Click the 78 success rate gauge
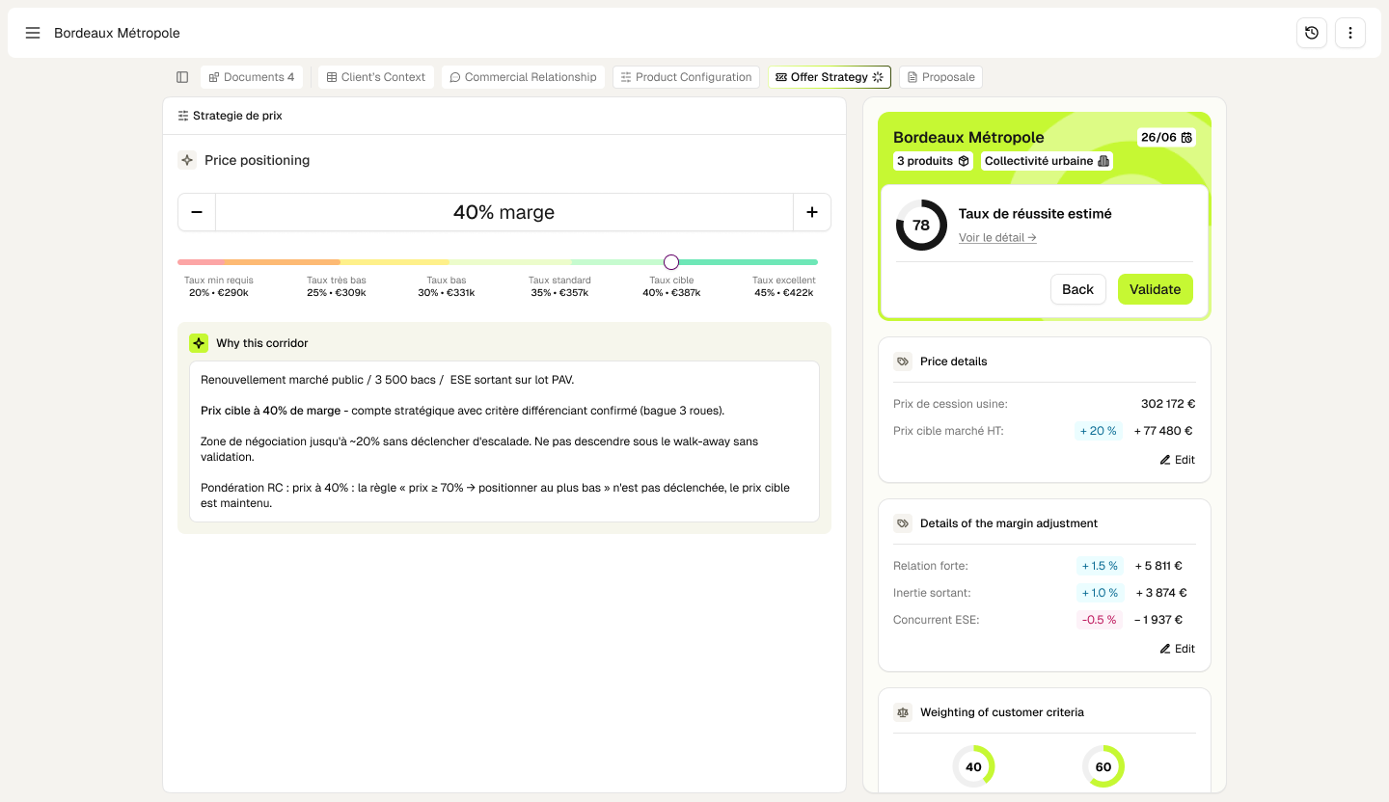 (921, 226)
